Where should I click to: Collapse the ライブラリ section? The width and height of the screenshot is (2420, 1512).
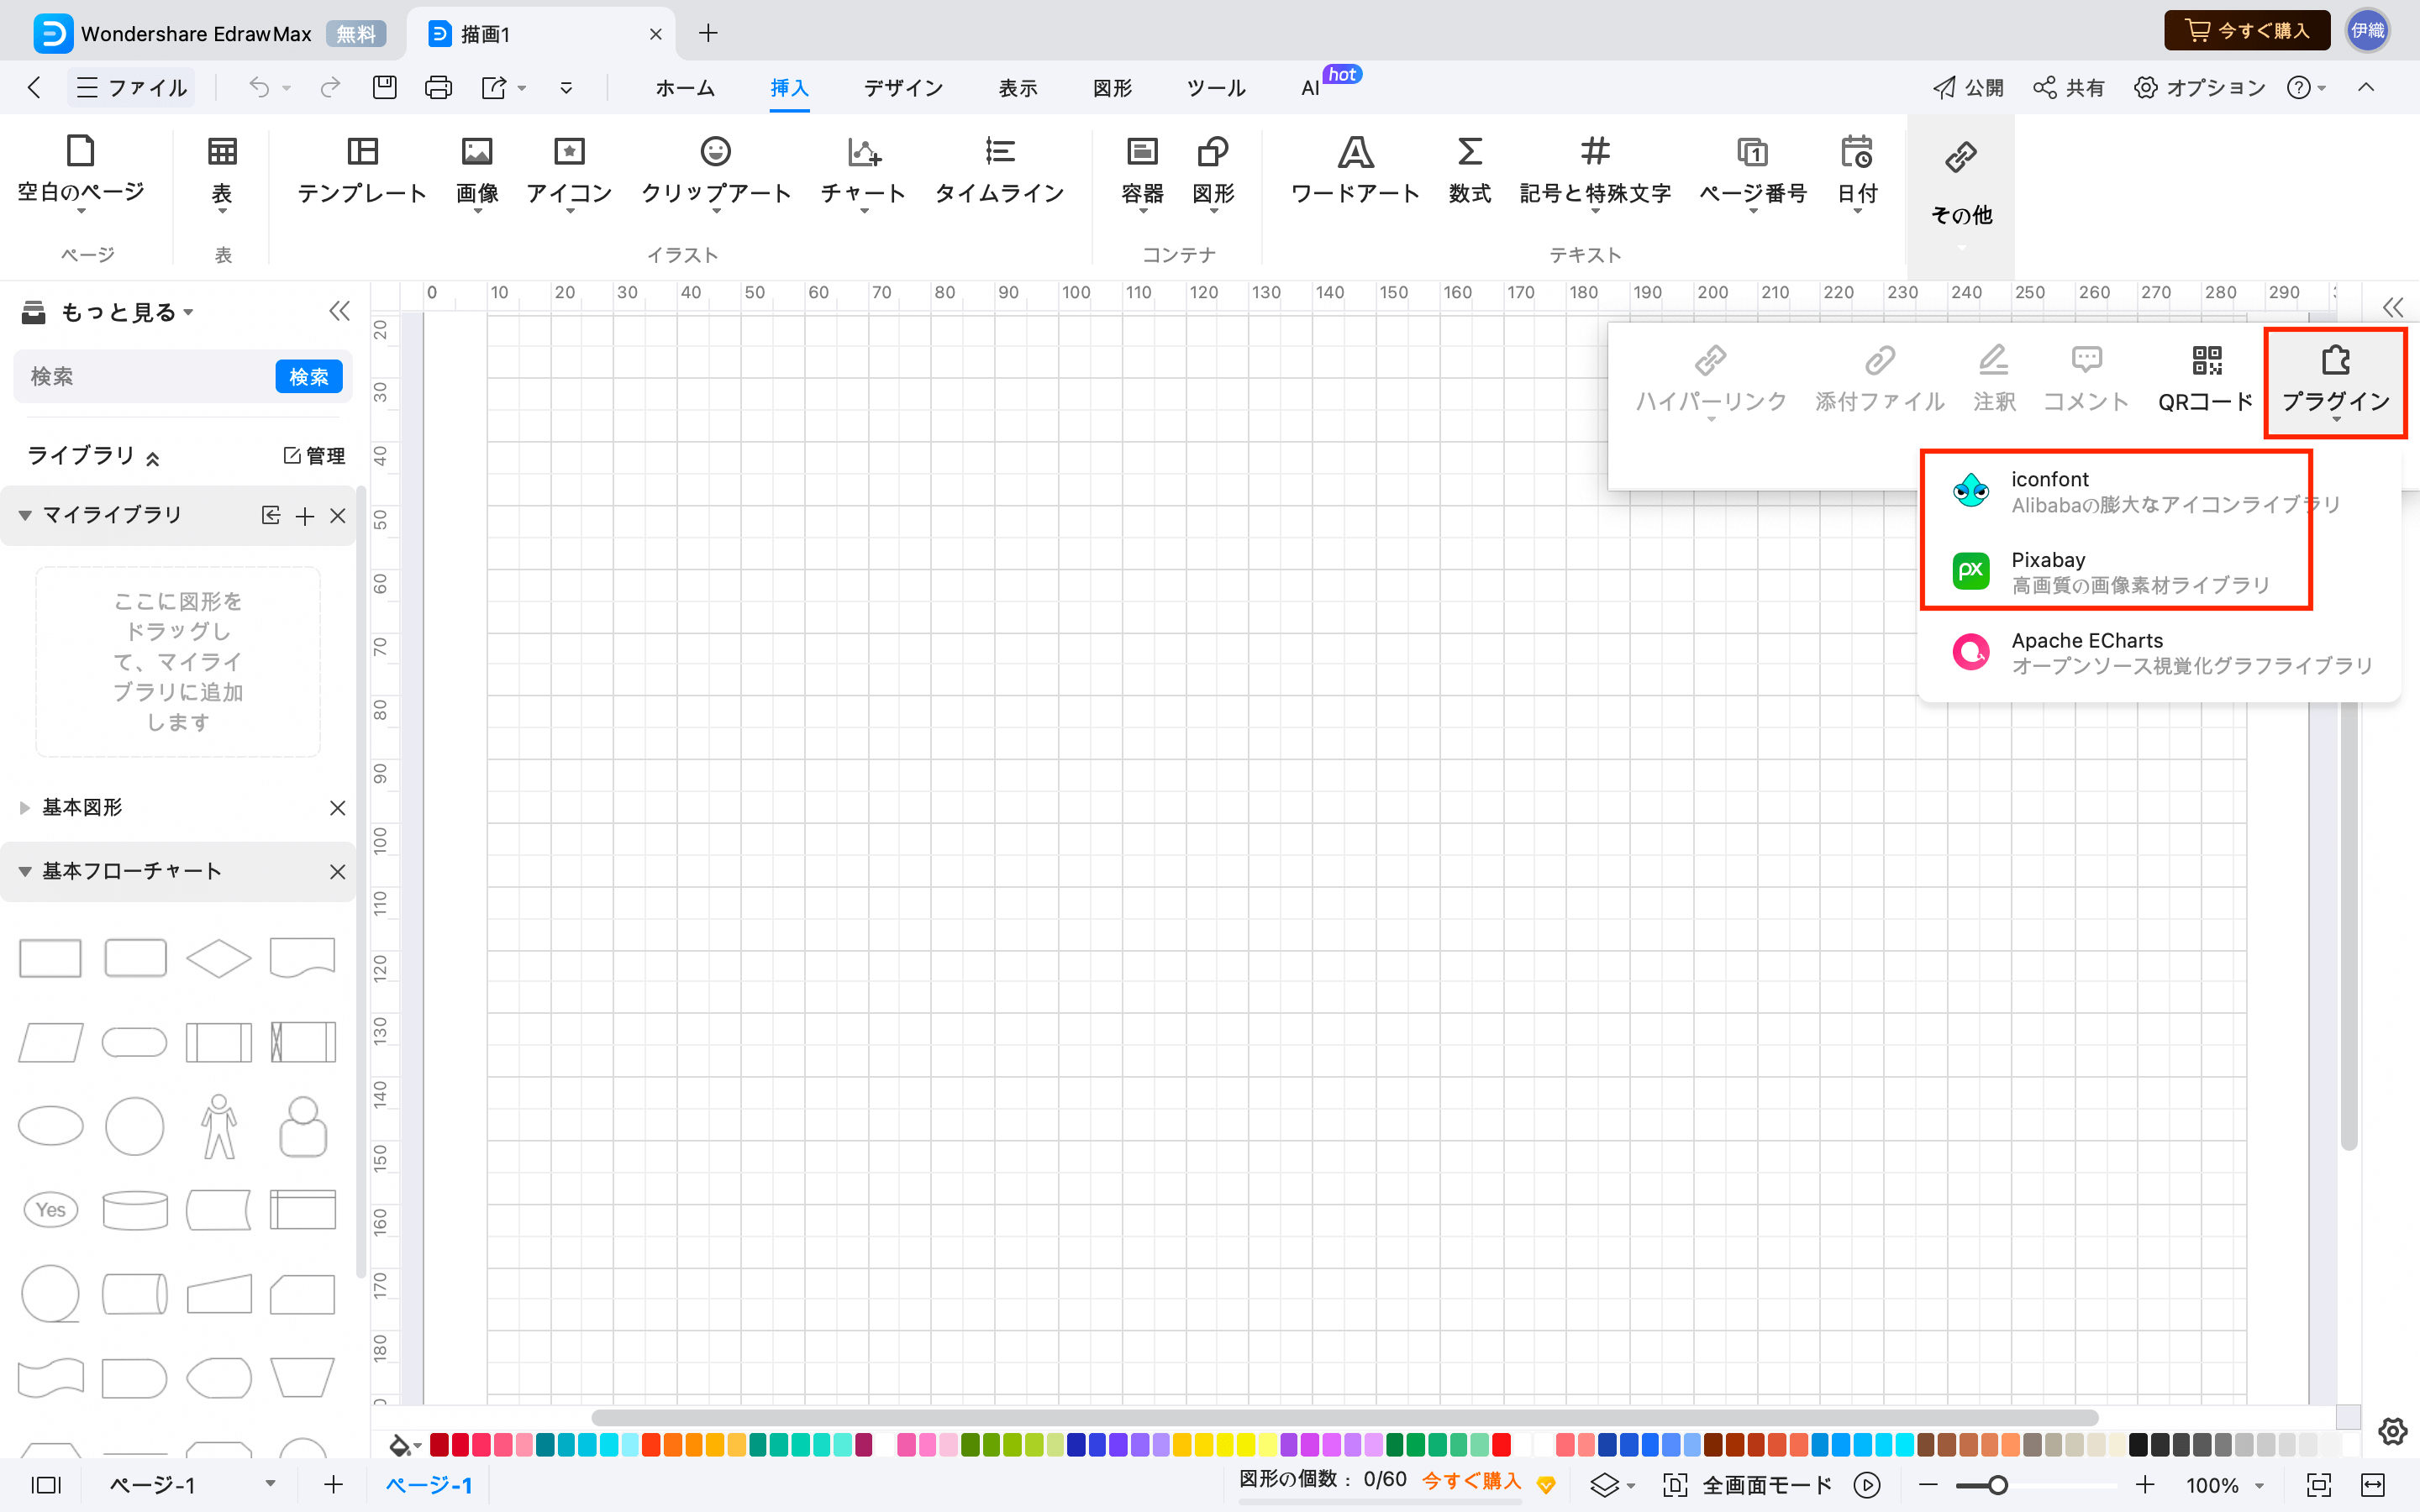click(x=152, y=459)
